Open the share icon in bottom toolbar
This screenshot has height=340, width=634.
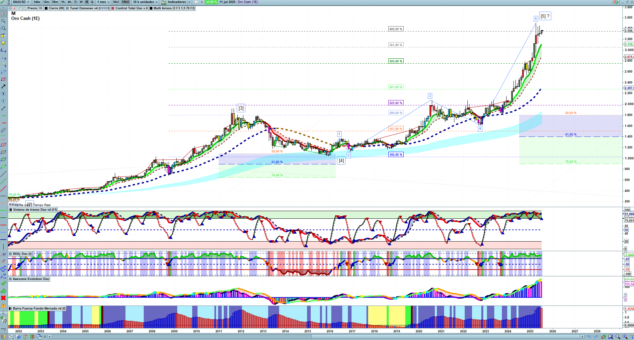(x=11, y=337)
